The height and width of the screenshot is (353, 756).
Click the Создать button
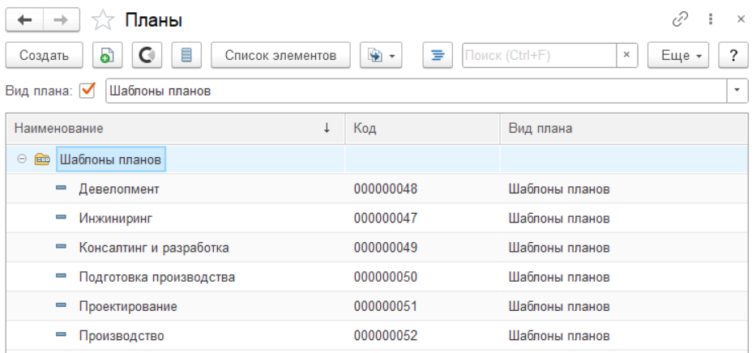coord(45,55)
